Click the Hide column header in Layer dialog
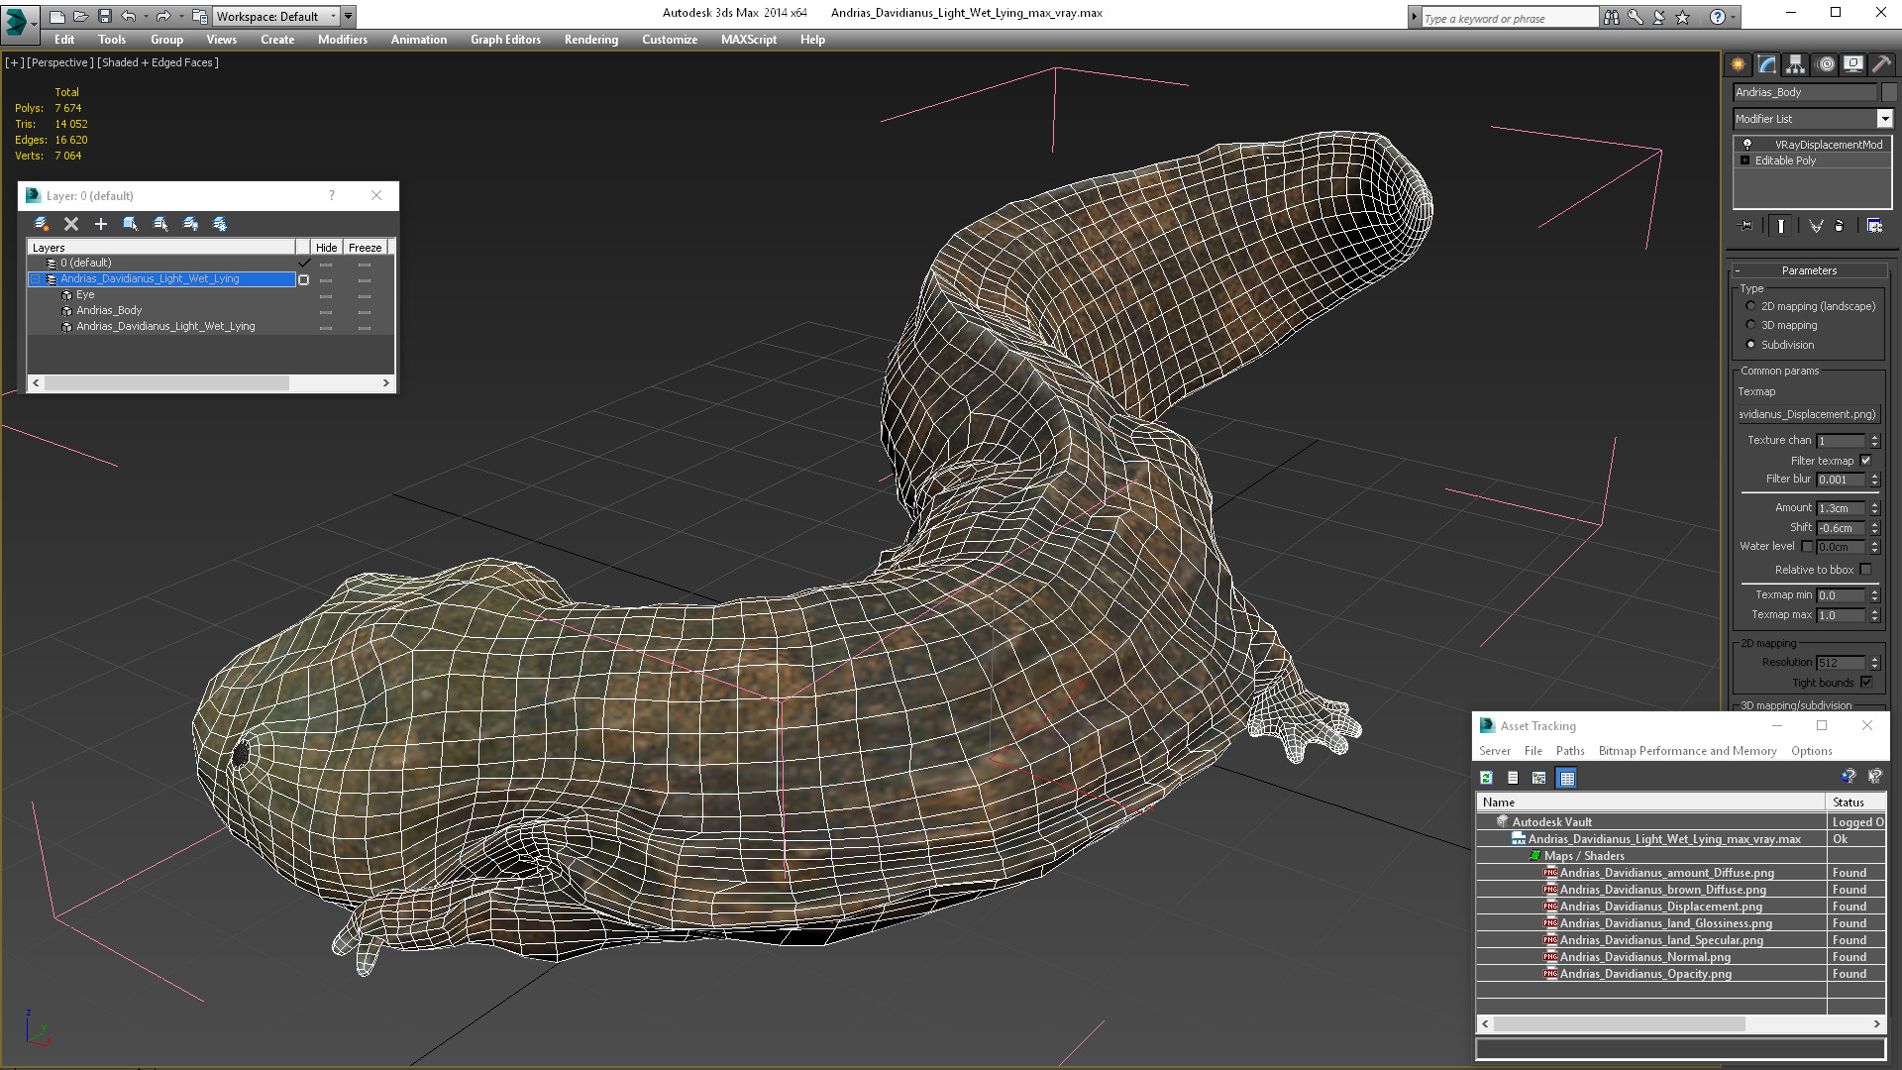This screenshot has height=1070, width=1902. pyautogui.click(x=326, y=248)
